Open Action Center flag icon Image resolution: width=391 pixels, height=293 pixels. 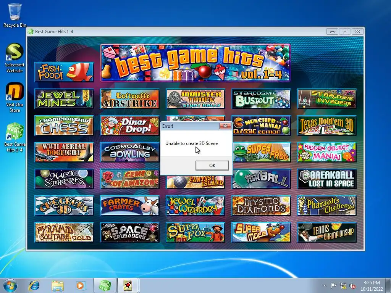(x=334, y=286)
